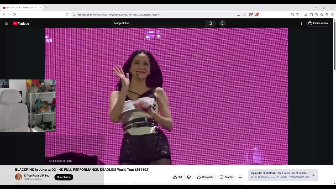Open the K-Pop From VIP Seat channel avatar

pos(19,177)
